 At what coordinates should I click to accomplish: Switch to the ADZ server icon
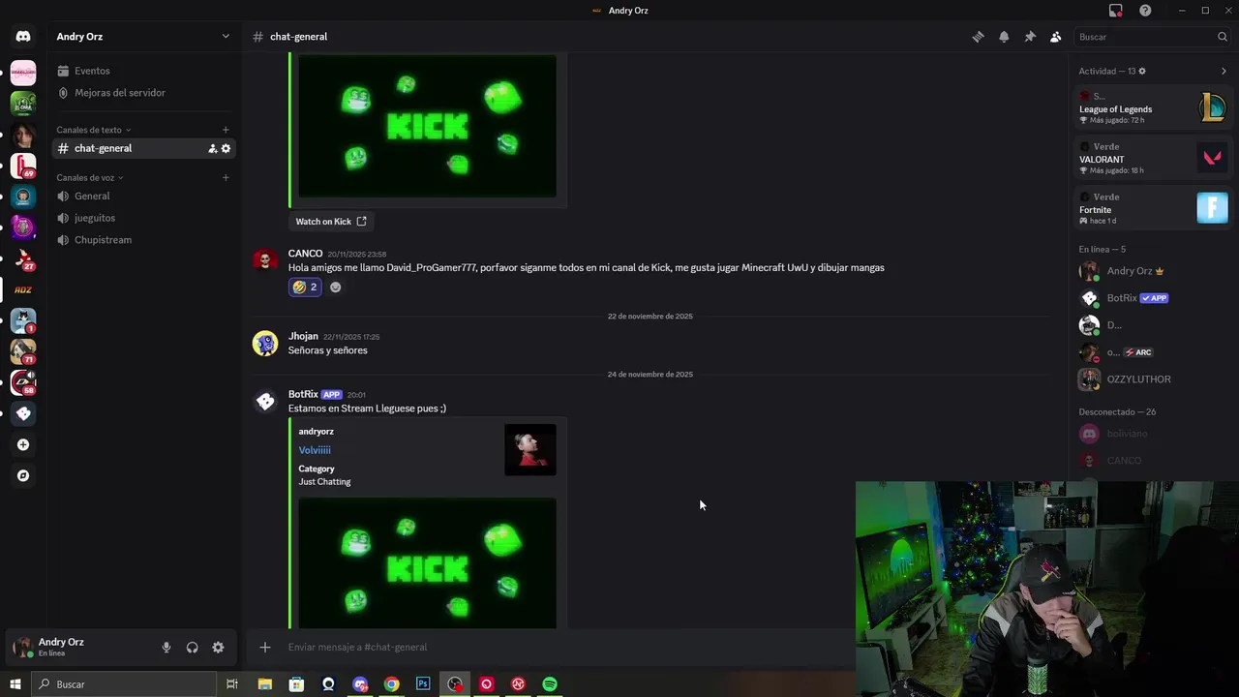(23, 289)
